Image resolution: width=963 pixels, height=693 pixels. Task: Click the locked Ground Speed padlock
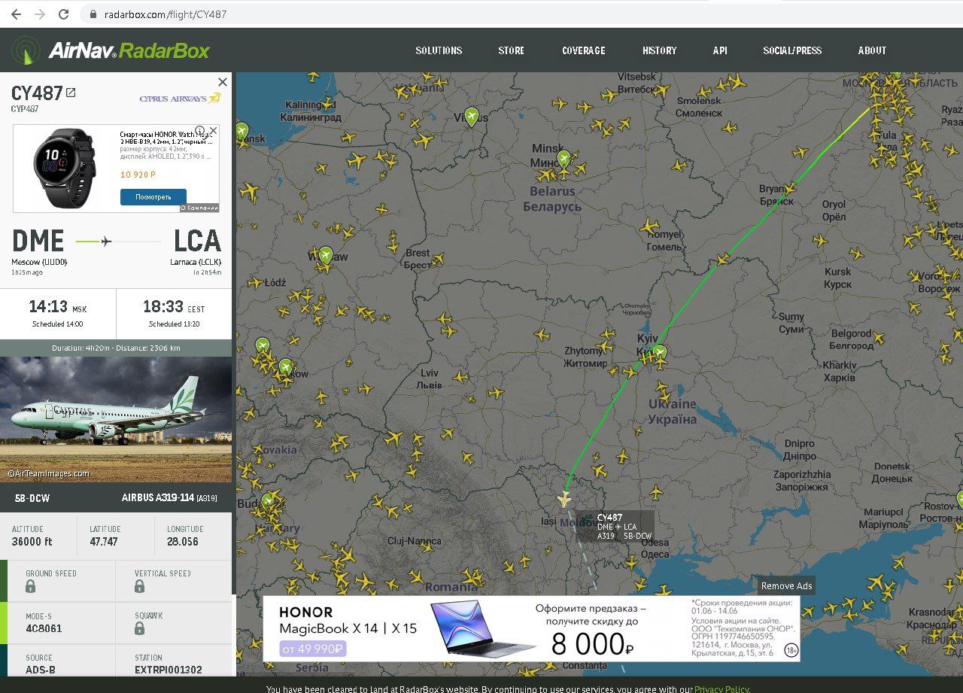(31, 585)
